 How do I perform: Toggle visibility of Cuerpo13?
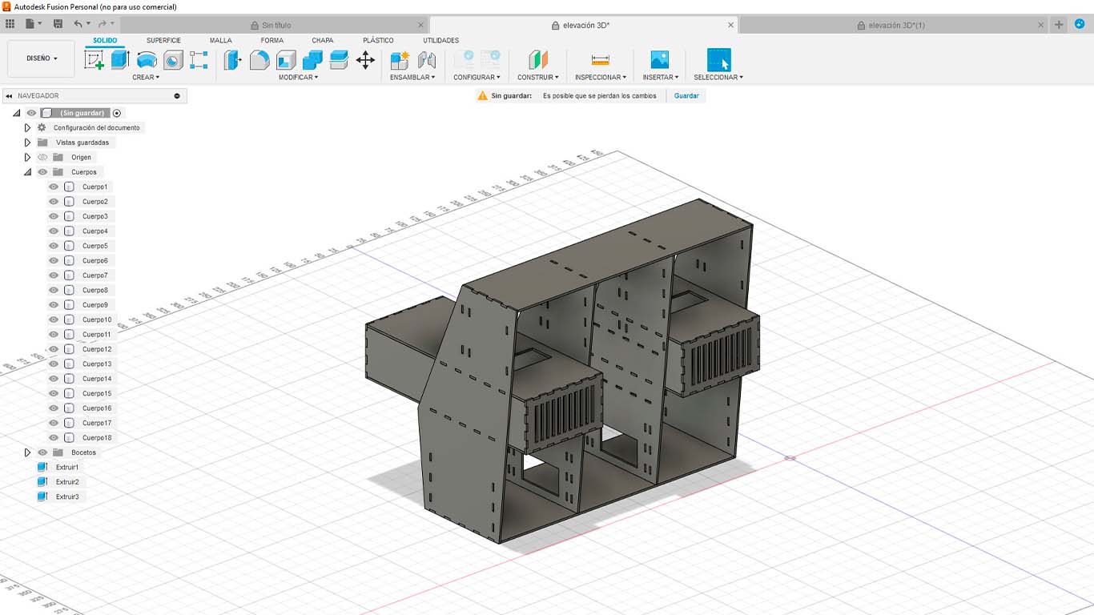coord(54,364)
